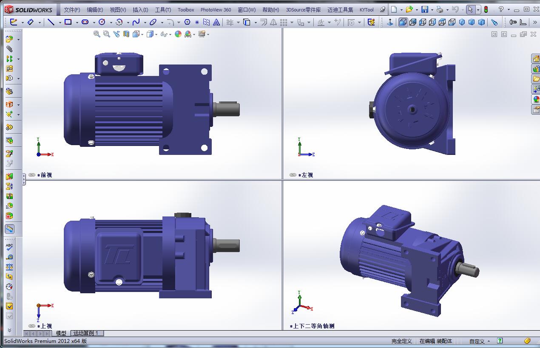Click the Mate paperclip icon

point(9,49)
